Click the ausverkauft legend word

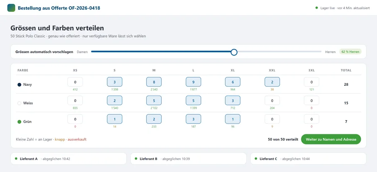coord(77,139)
